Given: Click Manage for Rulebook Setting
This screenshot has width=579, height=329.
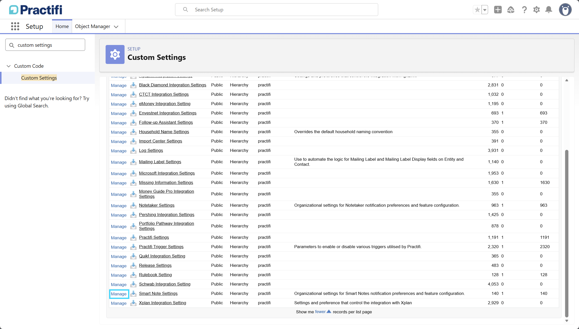Looking at the screenshot, I should (x=119, y=275).
